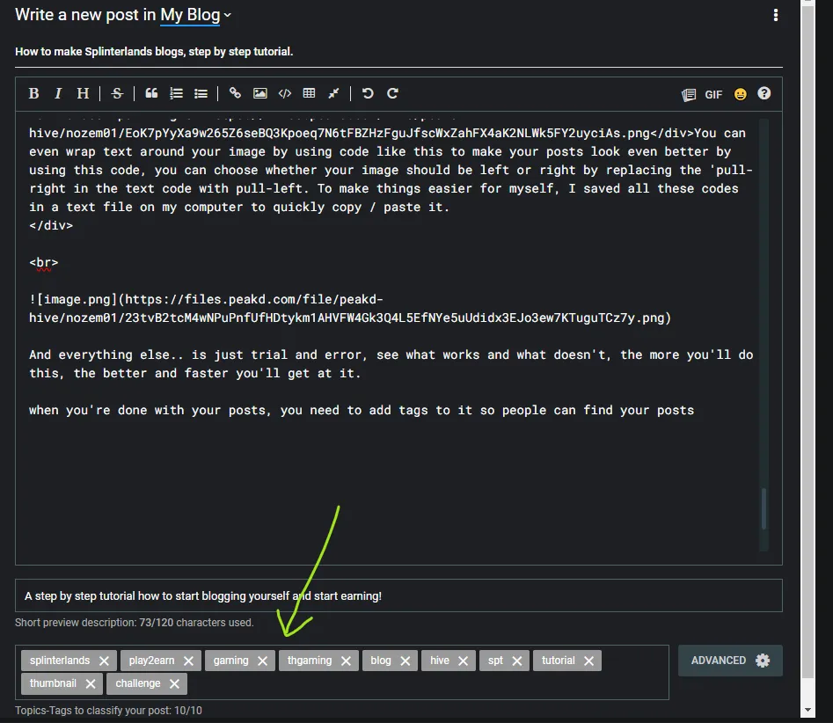Viewport: 833px width, 723px height.
Task: Remove the thgaming tag
Action: (x=346, y=661)
